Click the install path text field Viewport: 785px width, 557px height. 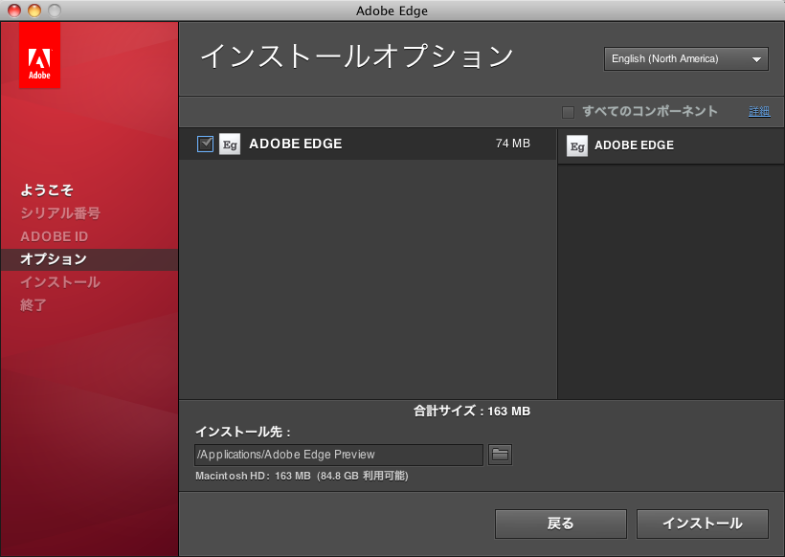[x=338, y=455]
